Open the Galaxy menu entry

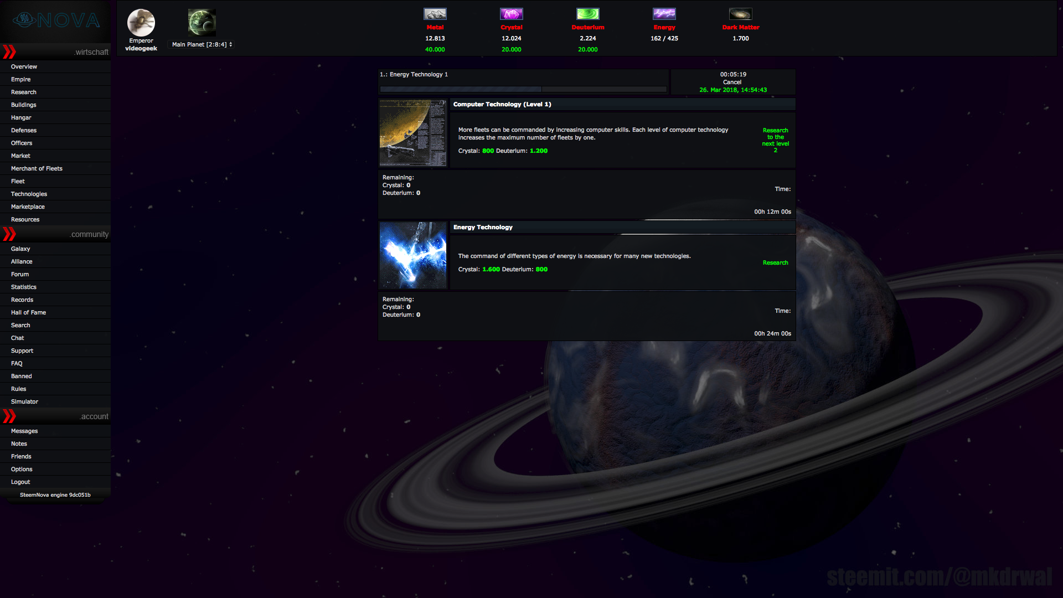click(20, 249)
